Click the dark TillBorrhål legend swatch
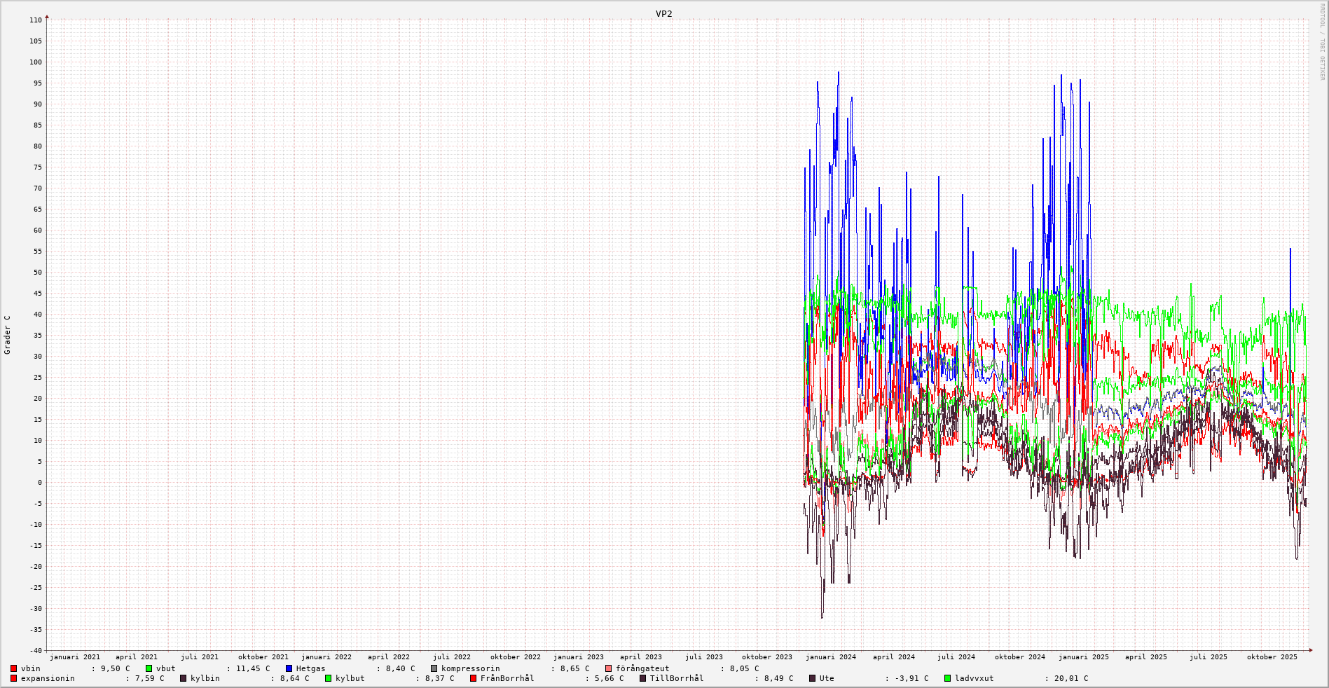 [x=642, y=678]
